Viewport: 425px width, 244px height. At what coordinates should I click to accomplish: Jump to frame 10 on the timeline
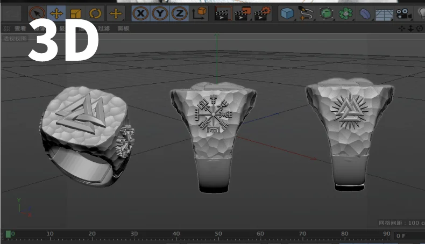click(x=50, y=234)
